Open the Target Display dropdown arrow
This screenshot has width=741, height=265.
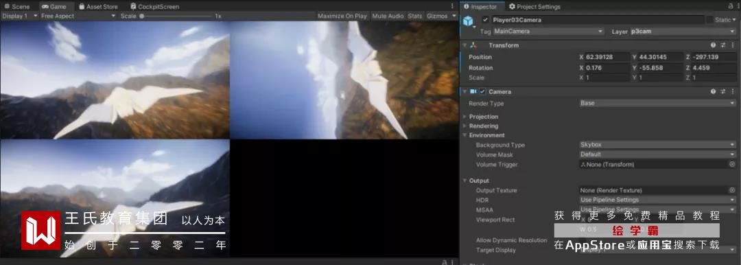(x=733, y=249)
